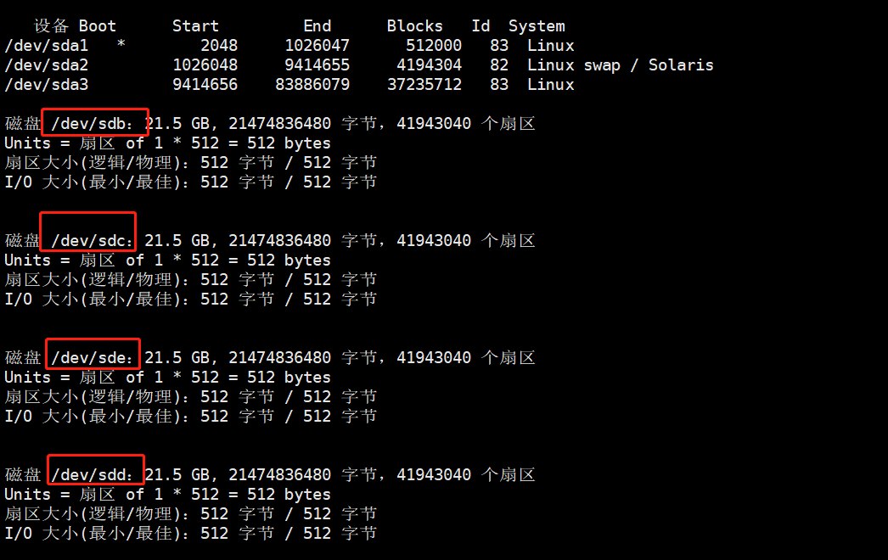888x560 pixels.
Task: Click the Start column header
Action: click(195, 26)
